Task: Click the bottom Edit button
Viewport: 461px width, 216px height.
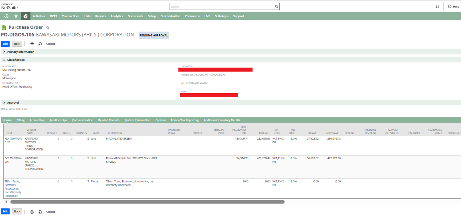Action: tap(5, 212)
